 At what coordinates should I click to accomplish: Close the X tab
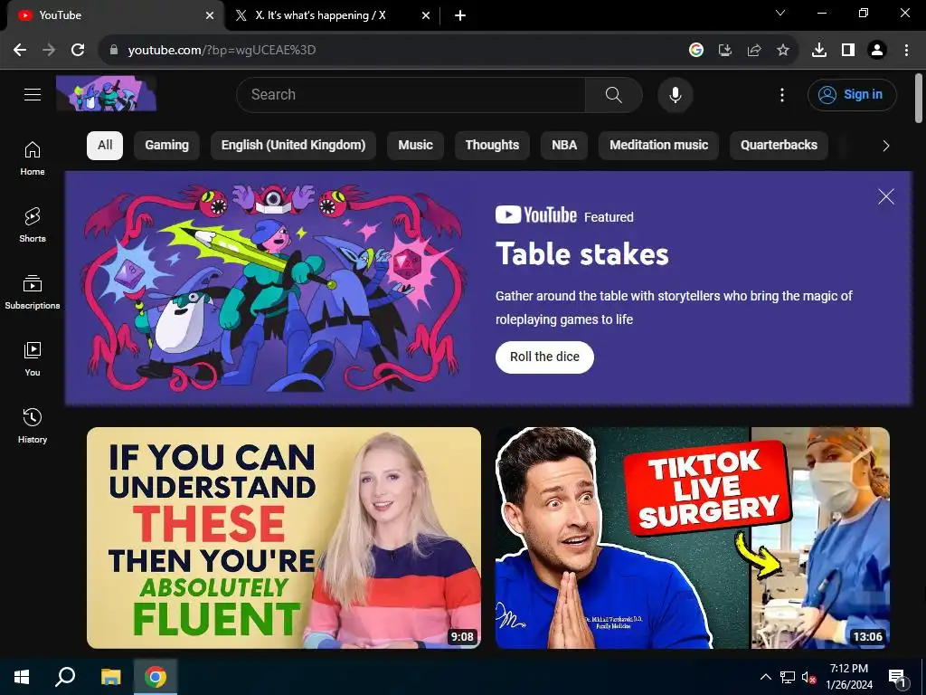(426, 16)
